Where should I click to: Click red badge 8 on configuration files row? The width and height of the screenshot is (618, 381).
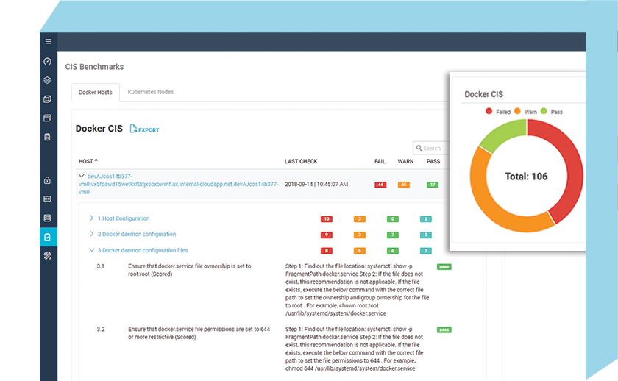[x=327, y=251]
